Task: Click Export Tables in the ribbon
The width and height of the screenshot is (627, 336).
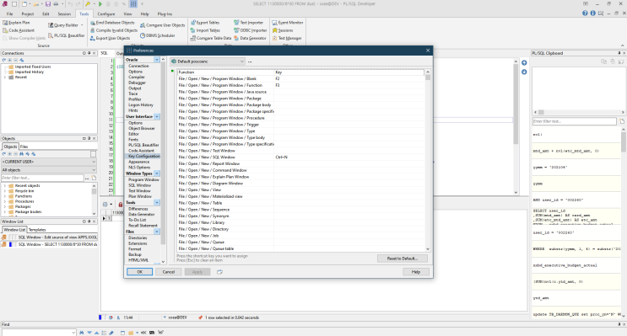Action: pos(205,23)
